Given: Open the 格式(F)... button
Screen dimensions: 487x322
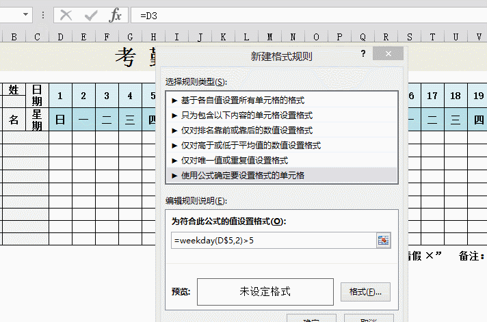Looking at the screenshot, I should [365, 292].
